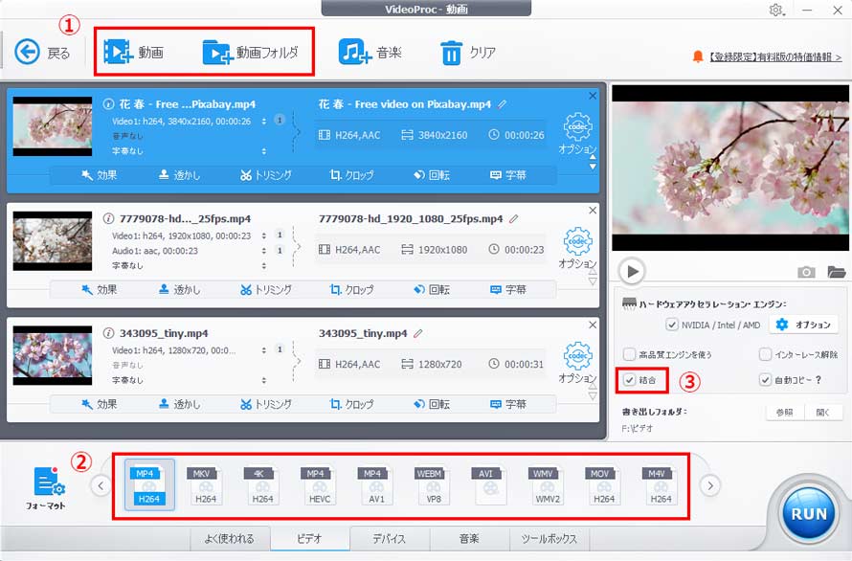Edit output name 7779078-hd_1920_1080_25fps.mp4 via pencil
The image size is (852, 561).
tap(513, 218)
